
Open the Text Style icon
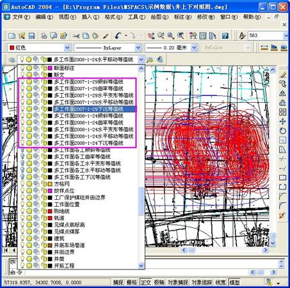pyautogui.click(x=242, y=36)
